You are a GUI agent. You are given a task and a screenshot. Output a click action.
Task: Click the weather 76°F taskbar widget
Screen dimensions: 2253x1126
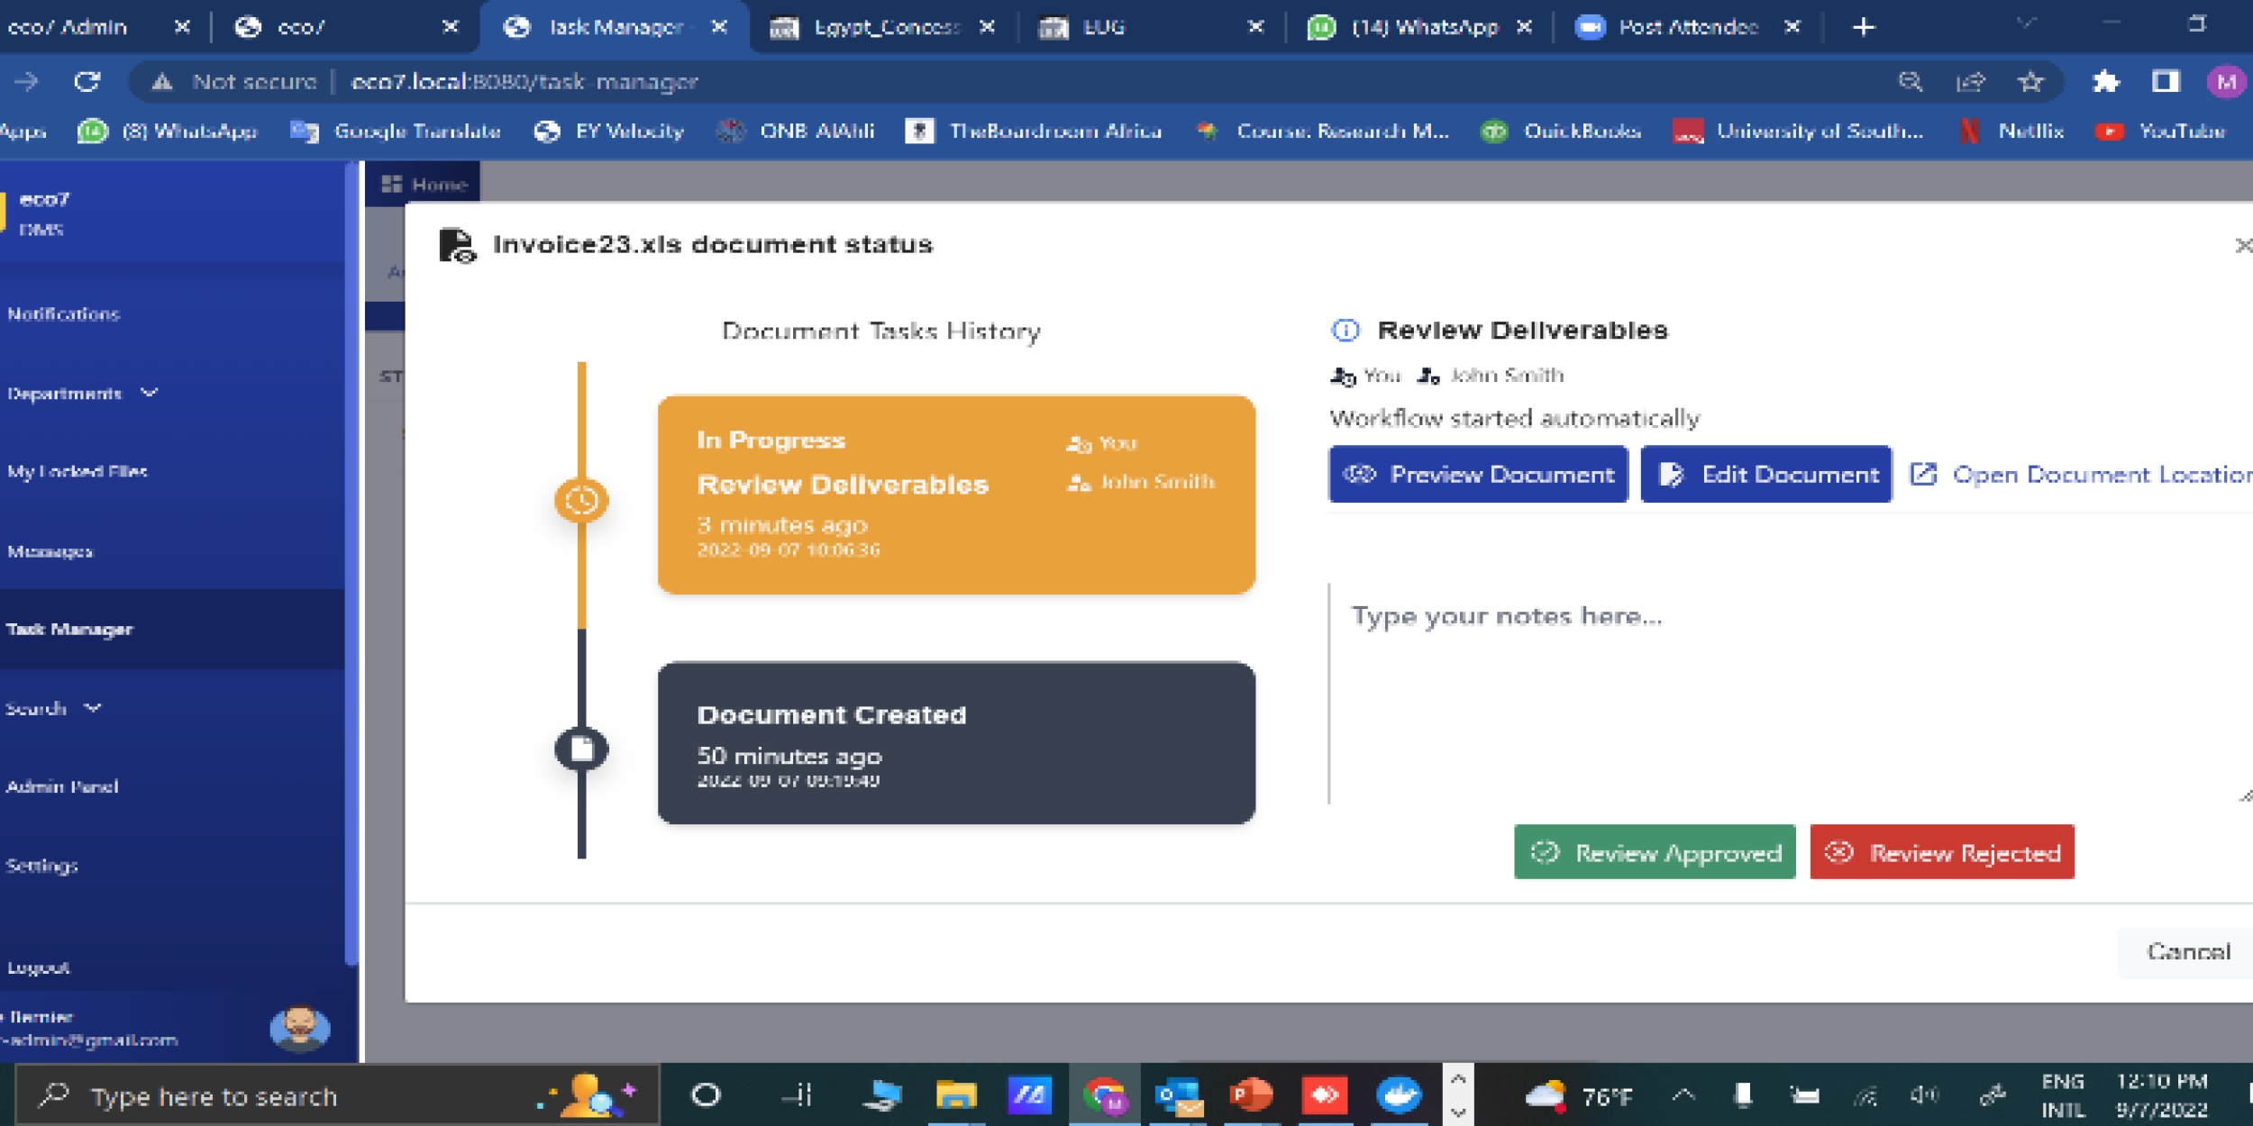1579,1095
